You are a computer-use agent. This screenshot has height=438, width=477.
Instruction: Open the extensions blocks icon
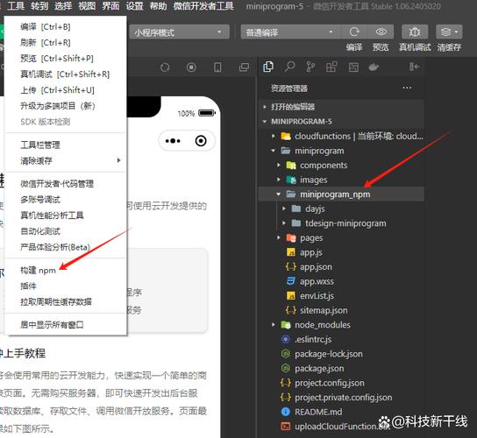[331, 67]
